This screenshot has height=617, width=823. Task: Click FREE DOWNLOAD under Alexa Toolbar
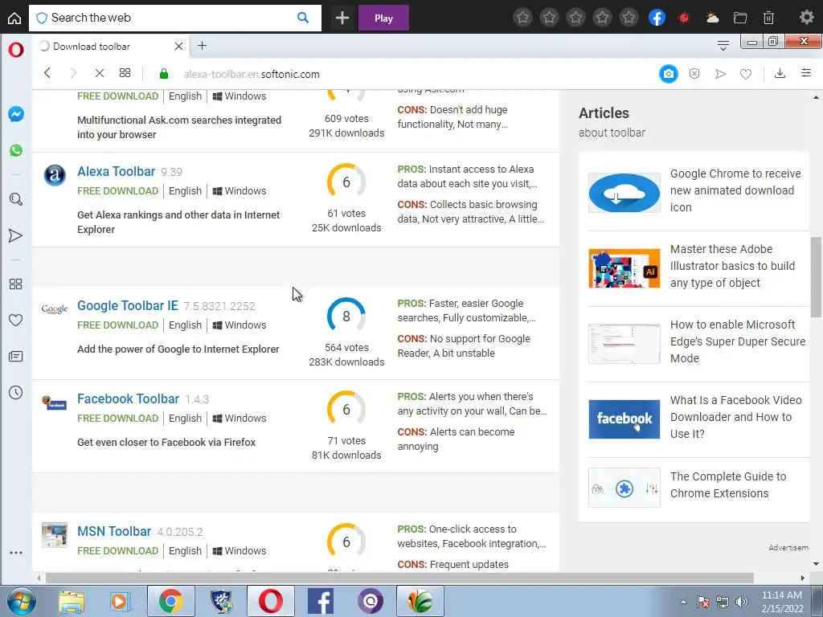117,191
